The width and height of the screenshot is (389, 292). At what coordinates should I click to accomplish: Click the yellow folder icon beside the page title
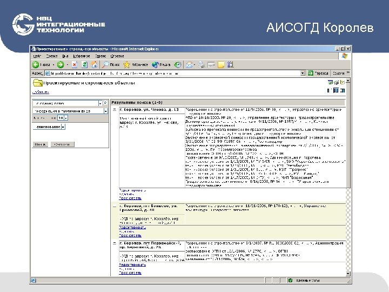tap(38, 83)
